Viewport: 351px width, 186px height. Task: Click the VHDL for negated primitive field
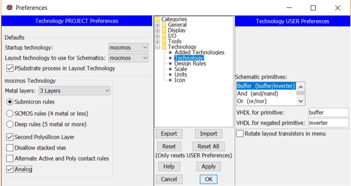pyautogui.click(x=328, y=123)
